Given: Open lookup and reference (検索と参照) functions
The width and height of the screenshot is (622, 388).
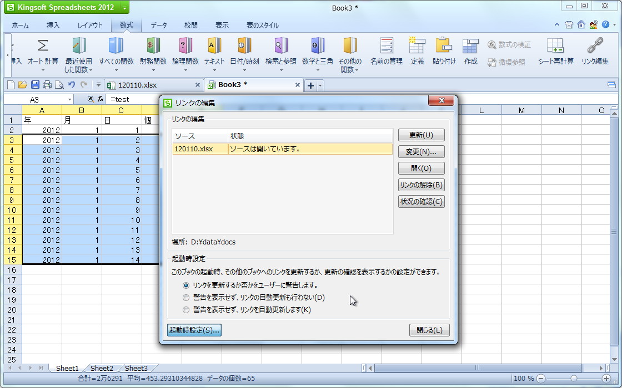Looking at the screenshot, I should click(x=281, y=55).
